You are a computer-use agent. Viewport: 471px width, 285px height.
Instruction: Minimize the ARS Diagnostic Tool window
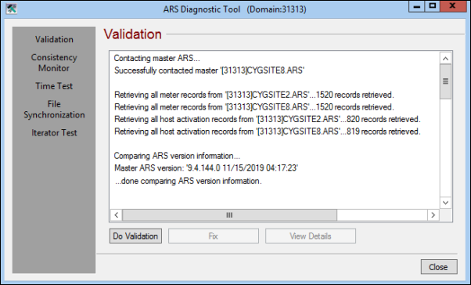click(x=417, y=6)
